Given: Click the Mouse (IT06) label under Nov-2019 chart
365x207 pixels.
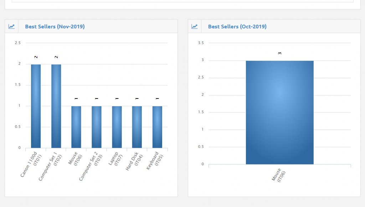Looking at the screenshot, I should (75, 158).
